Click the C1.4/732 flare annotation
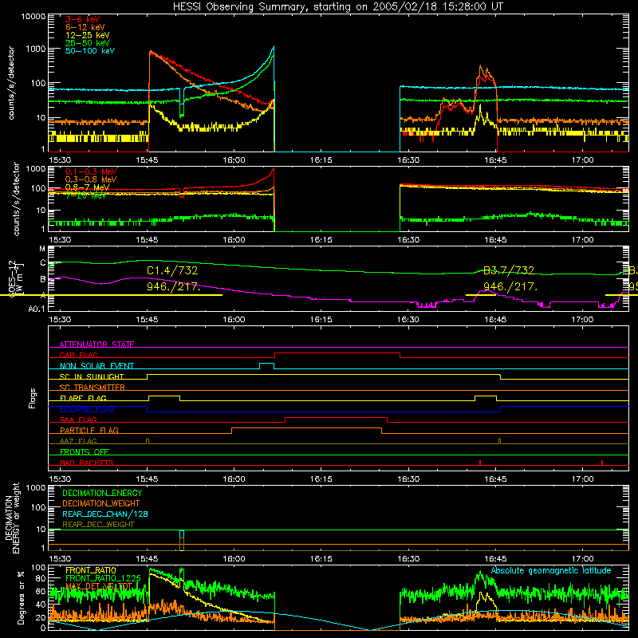638x638 pixels. (172, 270)
